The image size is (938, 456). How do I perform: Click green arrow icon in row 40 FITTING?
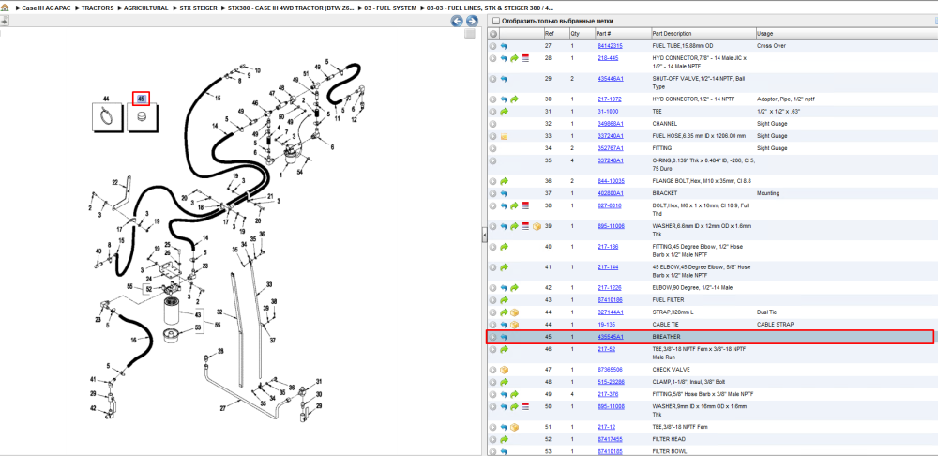[504, 247]
